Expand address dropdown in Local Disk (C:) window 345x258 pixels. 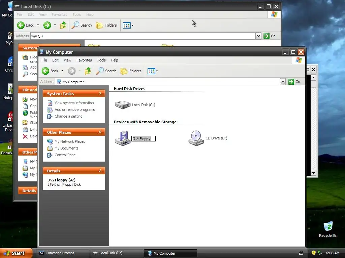[x=258, y=36]
